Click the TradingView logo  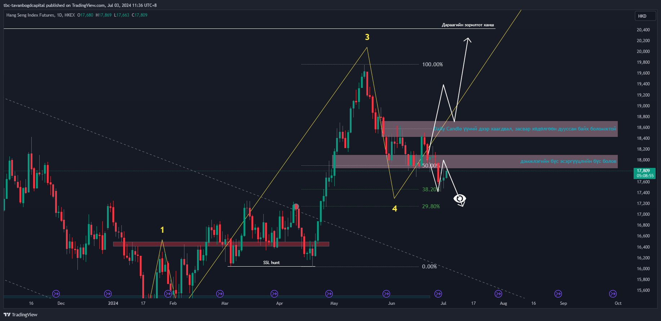(21, 315)
